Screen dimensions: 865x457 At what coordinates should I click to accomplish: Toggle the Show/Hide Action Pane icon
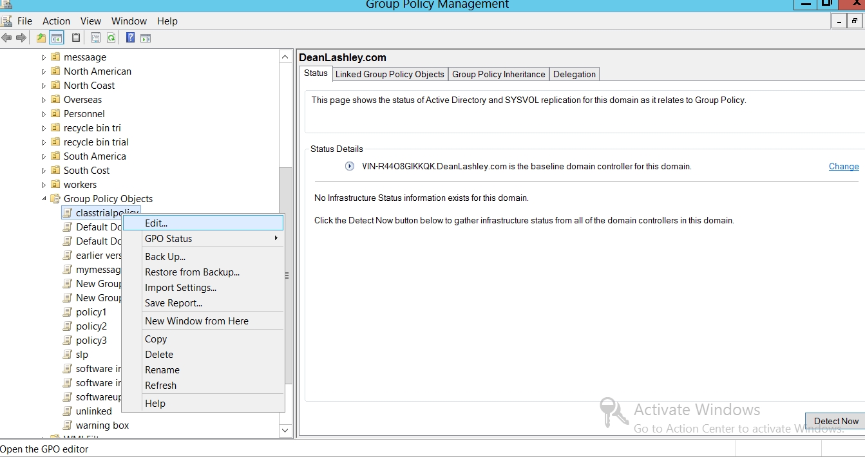[x=146, y=38]
